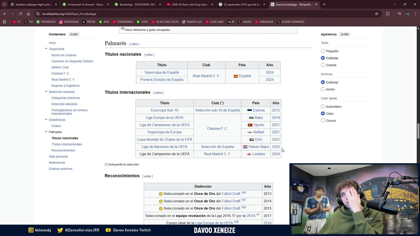Viewport: 420px width, 236px height.
Task: Open the INSTAGRAM bookmark
Action: tap(69, 22)
